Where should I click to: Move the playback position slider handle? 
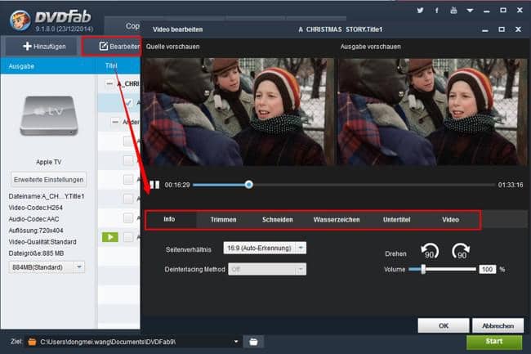(x=249, y=185)
